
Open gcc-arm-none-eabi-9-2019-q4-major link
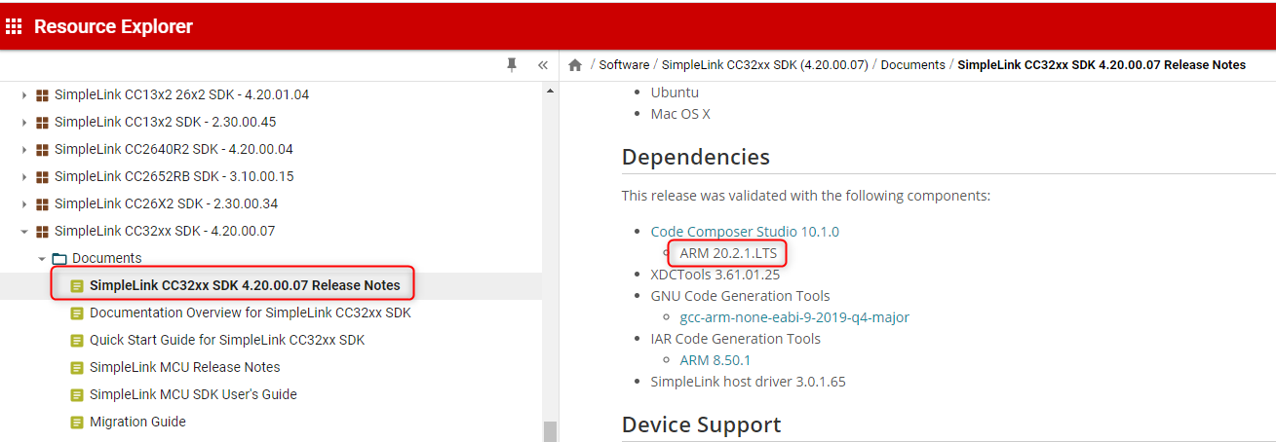coord(794,317)
